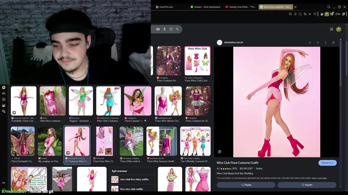
Task: Click '$52,00 USD*' price text
Action: click(x=246, y=168)
